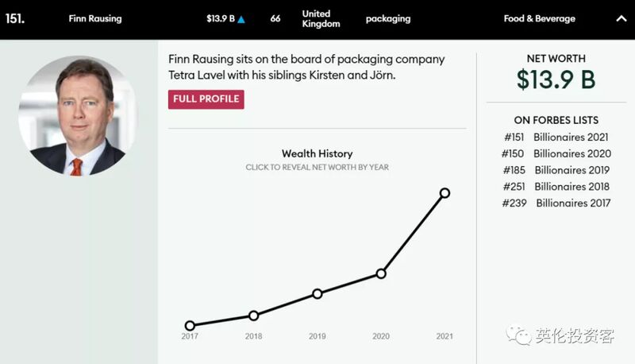Screen dimensions: 635x364
Task: Reveal the 2020 net worth data point
Action: tap(381, 273)
